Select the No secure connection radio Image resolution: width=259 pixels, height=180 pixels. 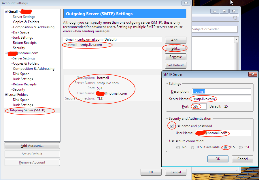pyautogui.click(x=178, y=147)
